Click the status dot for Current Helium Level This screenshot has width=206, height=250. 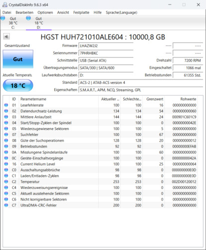click(6, 164)
